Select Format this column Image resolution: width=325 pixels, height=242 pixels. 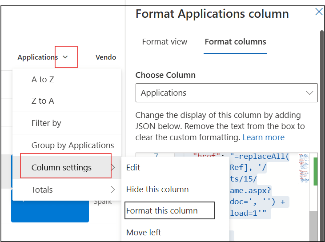click(162, 211)
